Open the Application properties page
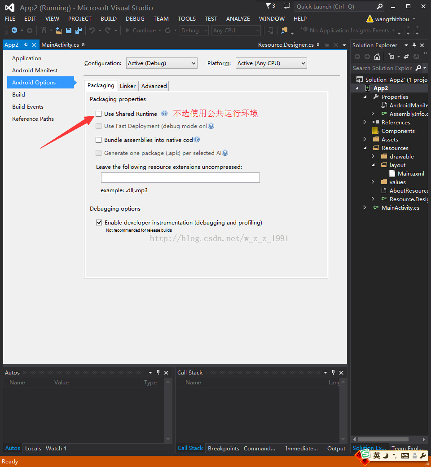 [27, 58]
